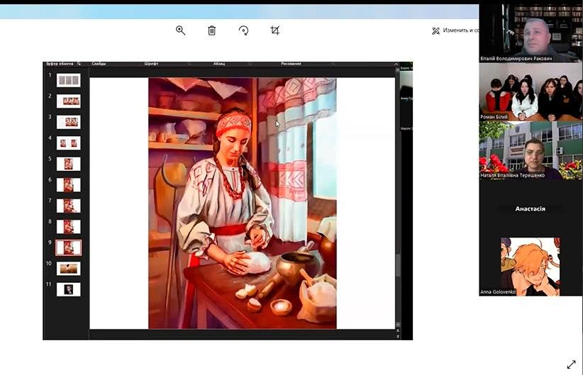The width and height of the screenshot is (583, 375).
Task: Click the fullscreen diagonal arrows icon
Action: coord(572,364)
